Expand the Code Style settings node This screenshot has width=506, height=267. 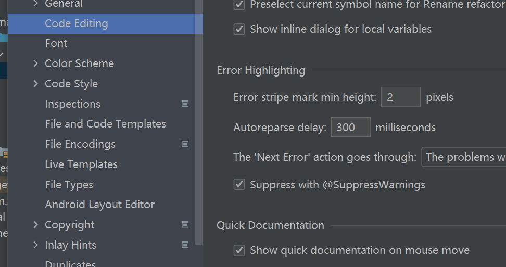(35, 84)
